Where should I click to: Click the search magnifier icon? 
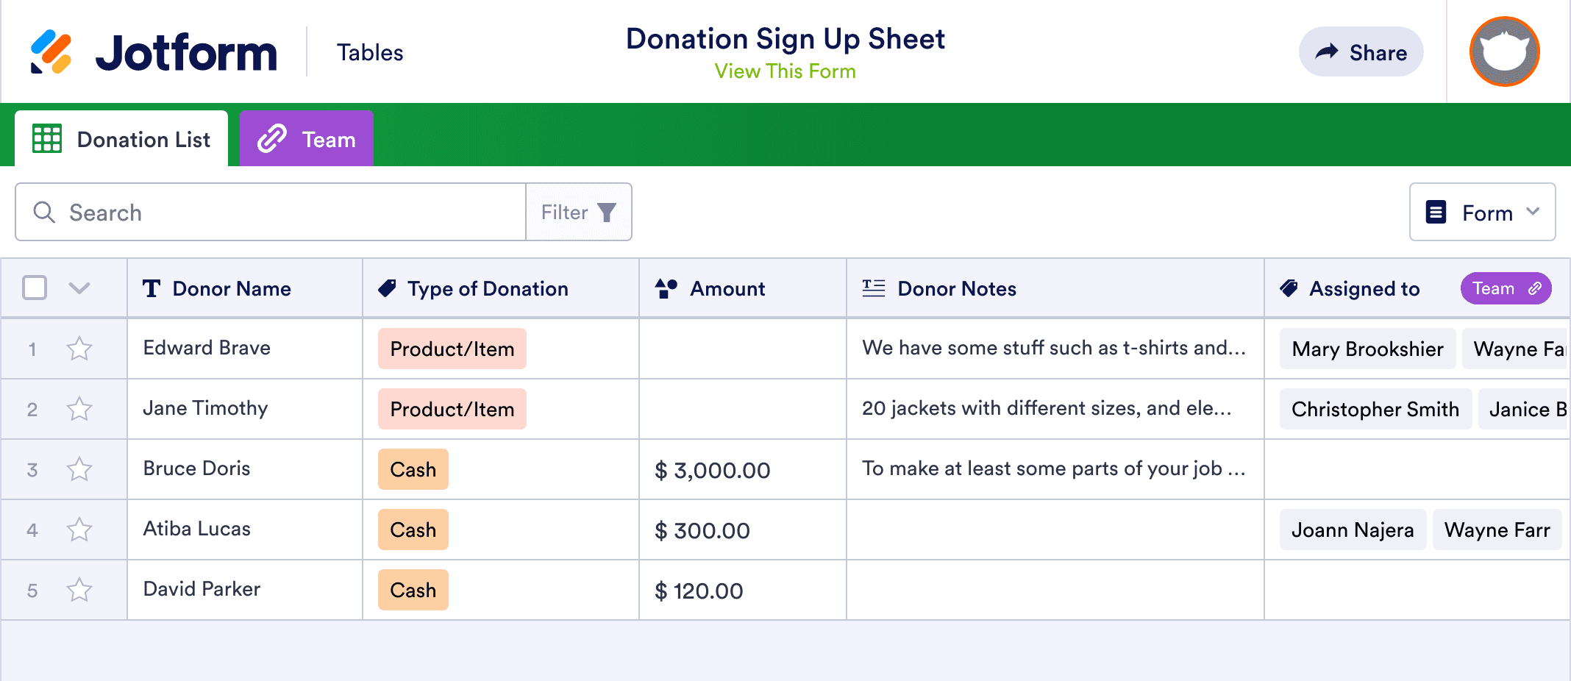(x=44, y=213)
